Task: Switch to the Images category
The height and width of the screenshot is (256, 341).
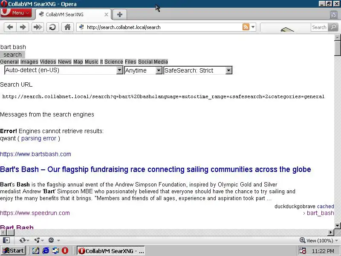Action: point(29,62)
